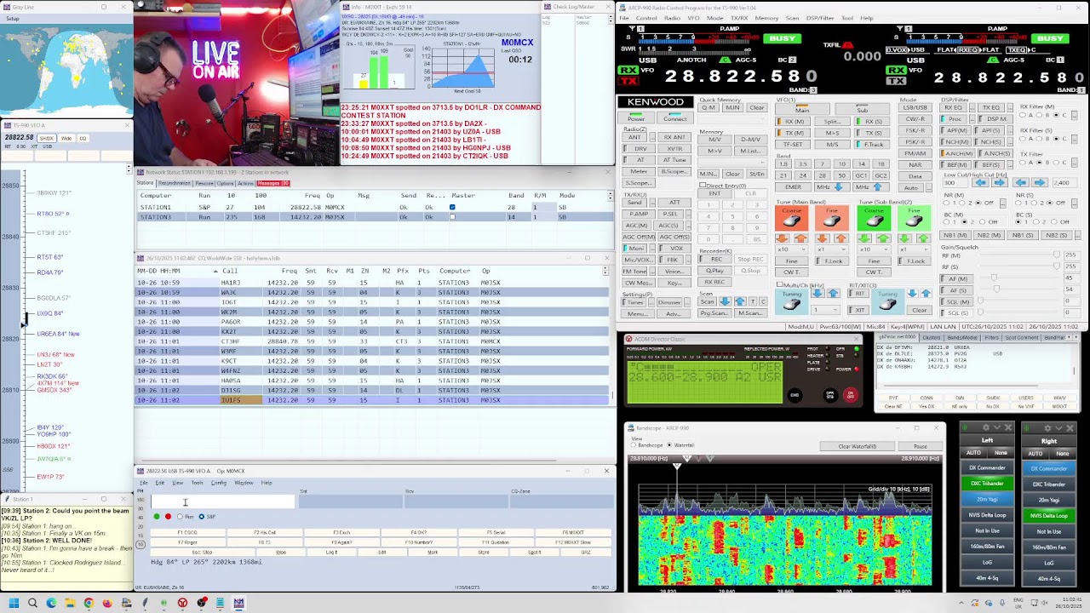The image size is (1090, 613).
Task: Click the Pause button in Bandscope window
Action: click(x=921, y=446)
